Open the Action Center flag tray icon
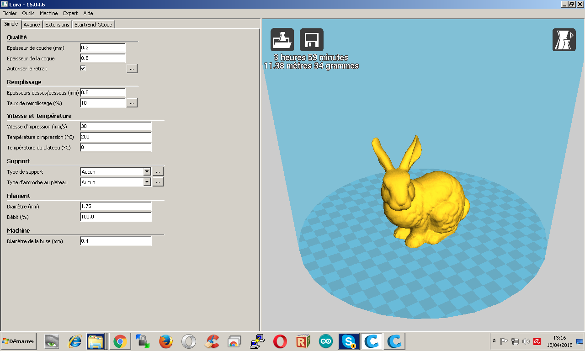 (504, 341)
